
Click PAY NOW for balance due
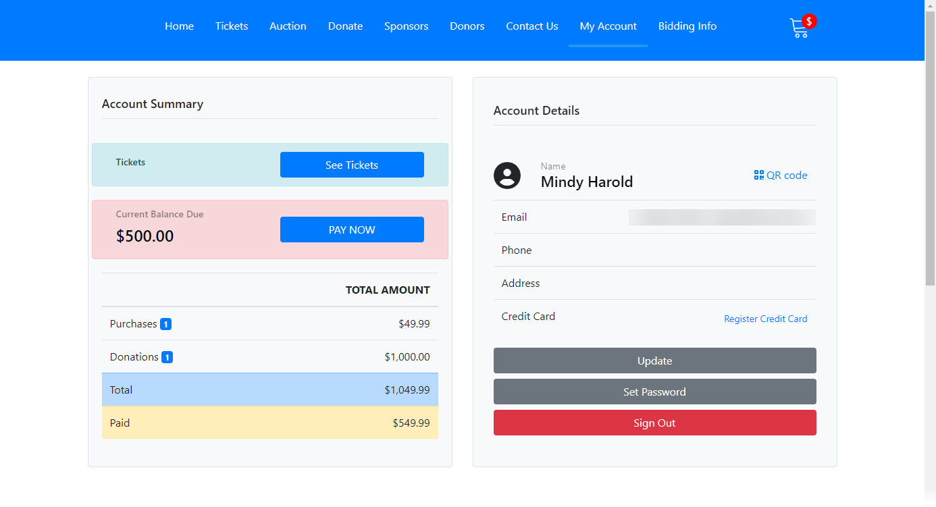click(352, 230)
